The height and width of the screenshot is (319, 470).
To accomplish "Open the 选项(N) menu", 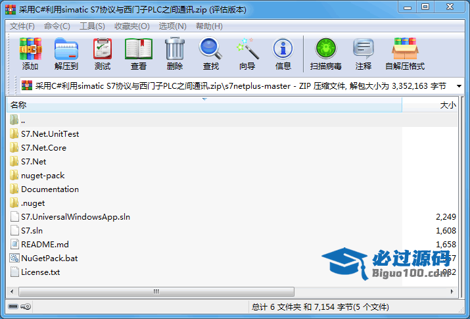I will (x=173, y=26).
